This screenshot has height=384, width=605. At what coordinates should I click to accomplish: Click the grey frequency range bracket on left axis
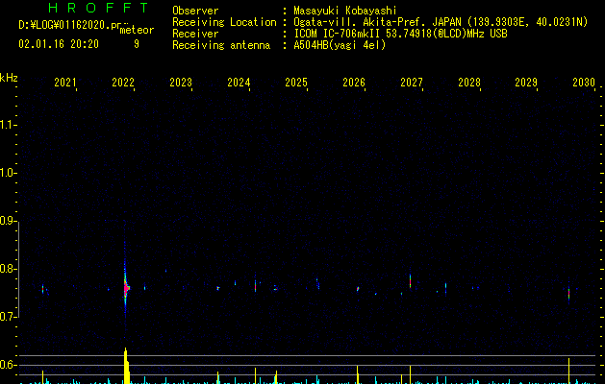coord(18,269)
